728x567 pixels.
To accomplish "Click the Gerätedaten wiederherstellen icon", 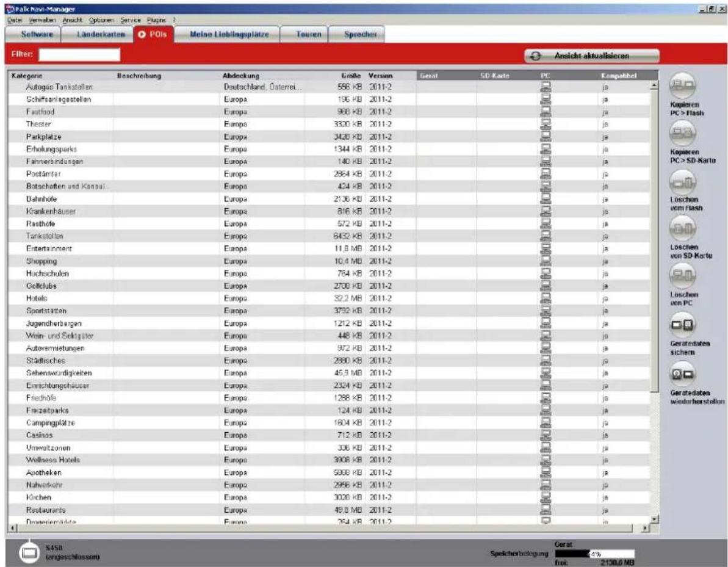I will [x=682, y=374].
